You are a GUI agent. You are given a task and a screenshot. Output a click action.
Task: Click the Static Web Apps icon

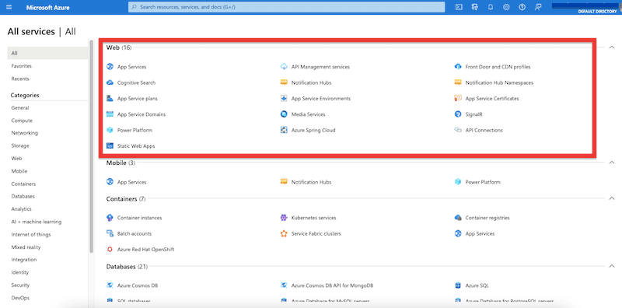[x=110, y=146]
